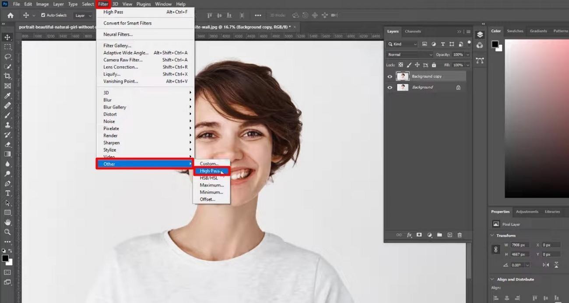This screenshot has width=569, height=303.
Task: Choose High Pass in Other submenu
Action: pos(211,171)
